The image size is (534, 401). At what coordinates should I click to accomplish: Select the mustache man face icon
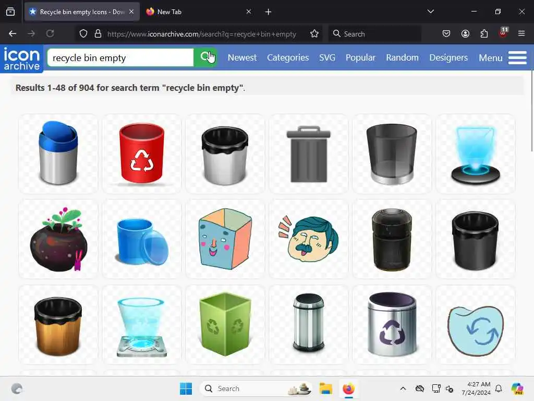[x=309, y=239]
